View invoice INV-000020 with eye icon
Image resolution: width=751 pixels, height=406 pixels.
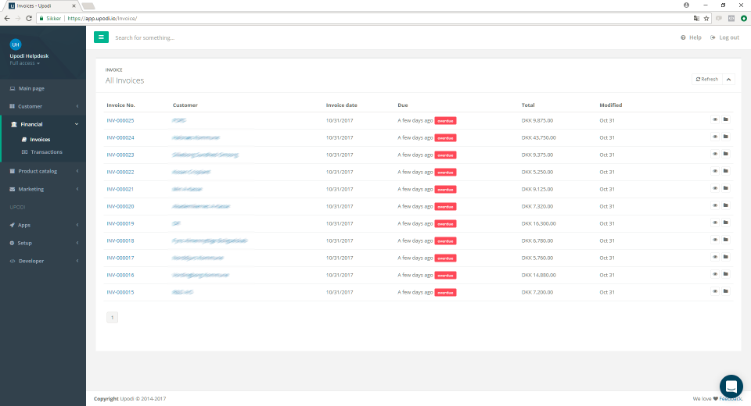[714, 206]
